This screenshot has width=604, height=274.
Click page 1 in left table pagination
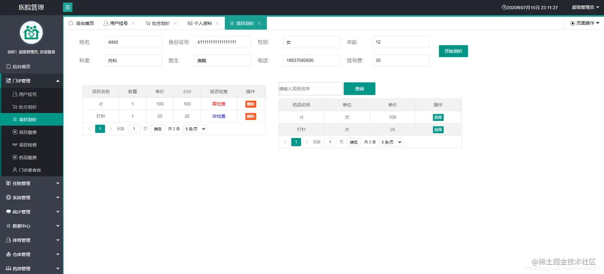(x=100, y=129)
